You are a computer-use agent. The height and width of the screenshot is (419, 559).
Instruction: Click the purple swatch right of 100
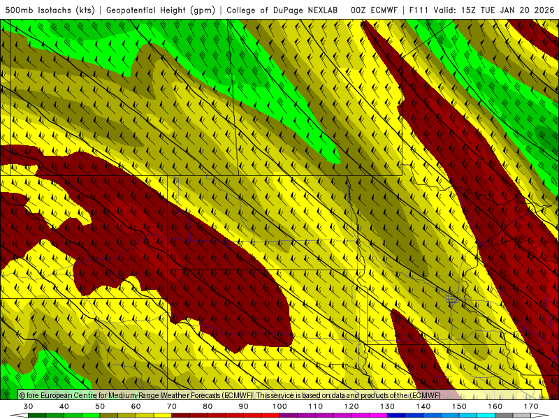pos(289,416)
